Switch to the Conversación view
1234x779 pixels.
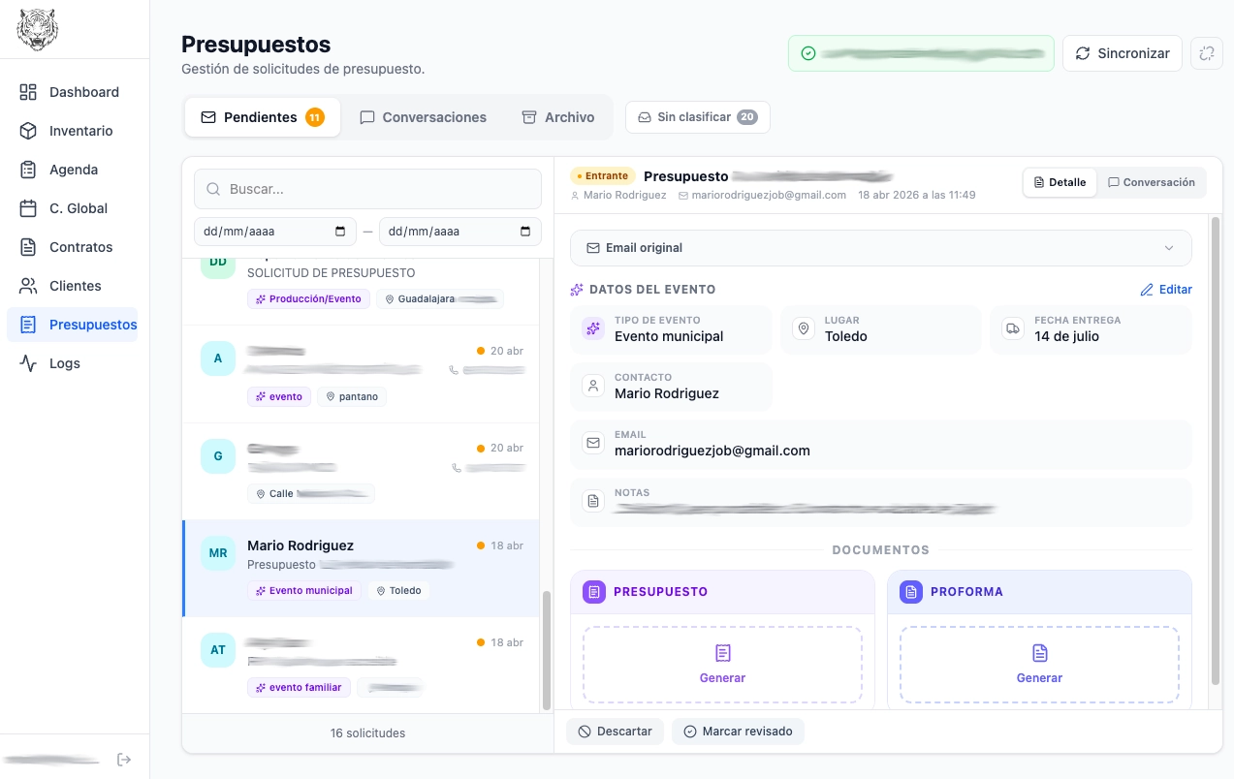(1152, 182)
